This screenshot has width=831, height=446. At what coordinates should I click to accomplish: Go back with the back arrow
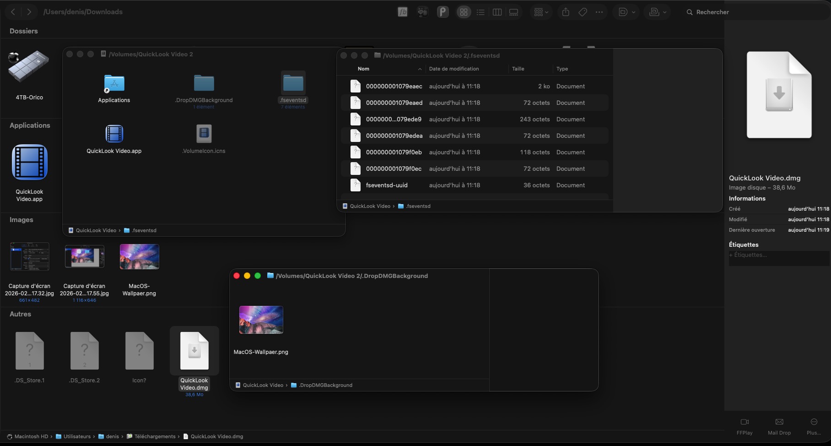pyautogui.click(x=13, y=12)
